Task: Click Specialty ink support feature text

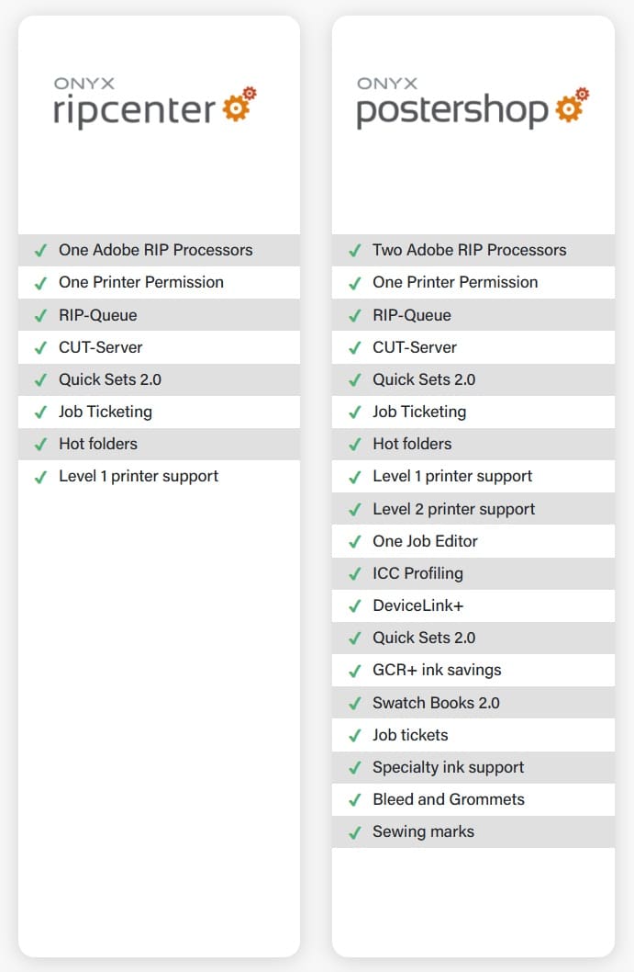Action: point(448,767)
